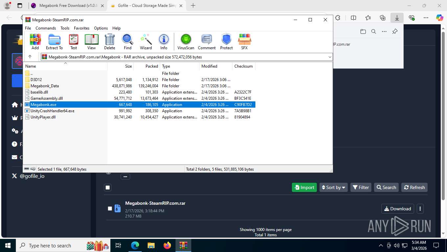Image resolution: width=447 pixels, height=252 pixels.
Task: Open Edge Favorites star icon
Action: tap(368, 18)
